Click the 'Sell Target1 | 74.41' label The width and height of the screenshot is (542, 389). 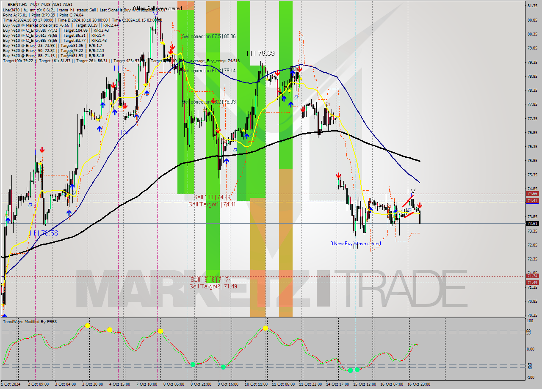(212, 204)
